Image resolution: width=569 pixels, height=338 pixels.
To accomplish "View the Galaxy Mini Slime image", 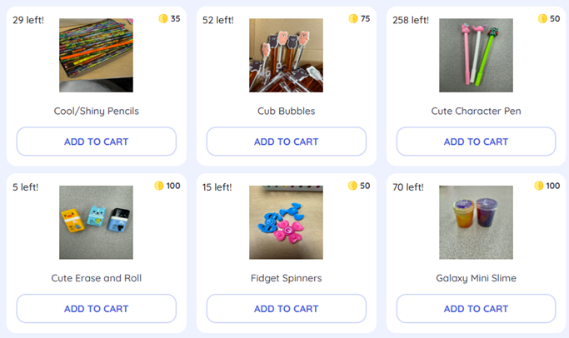I will click(x=476, y=222).
